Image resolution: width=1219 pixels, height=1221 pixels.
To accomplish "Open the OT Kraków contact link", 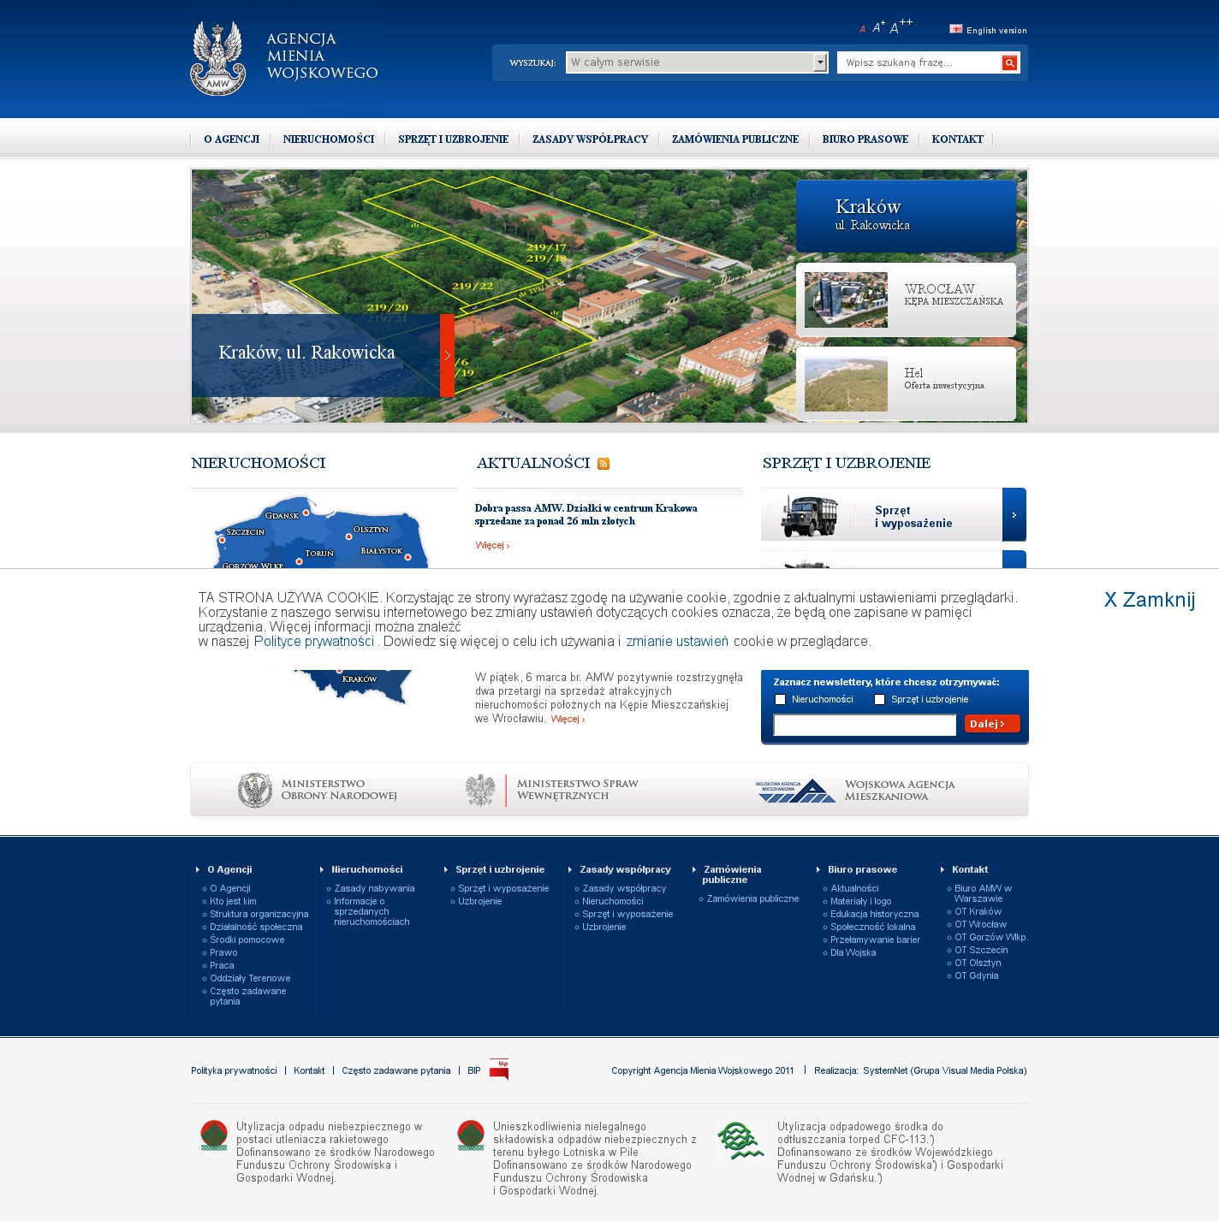I will [978, 911].
